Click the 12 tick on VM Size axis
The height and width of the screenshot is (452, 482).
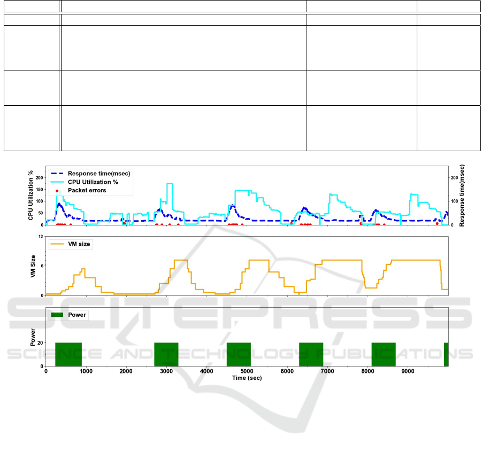click(x=41, y=236)
